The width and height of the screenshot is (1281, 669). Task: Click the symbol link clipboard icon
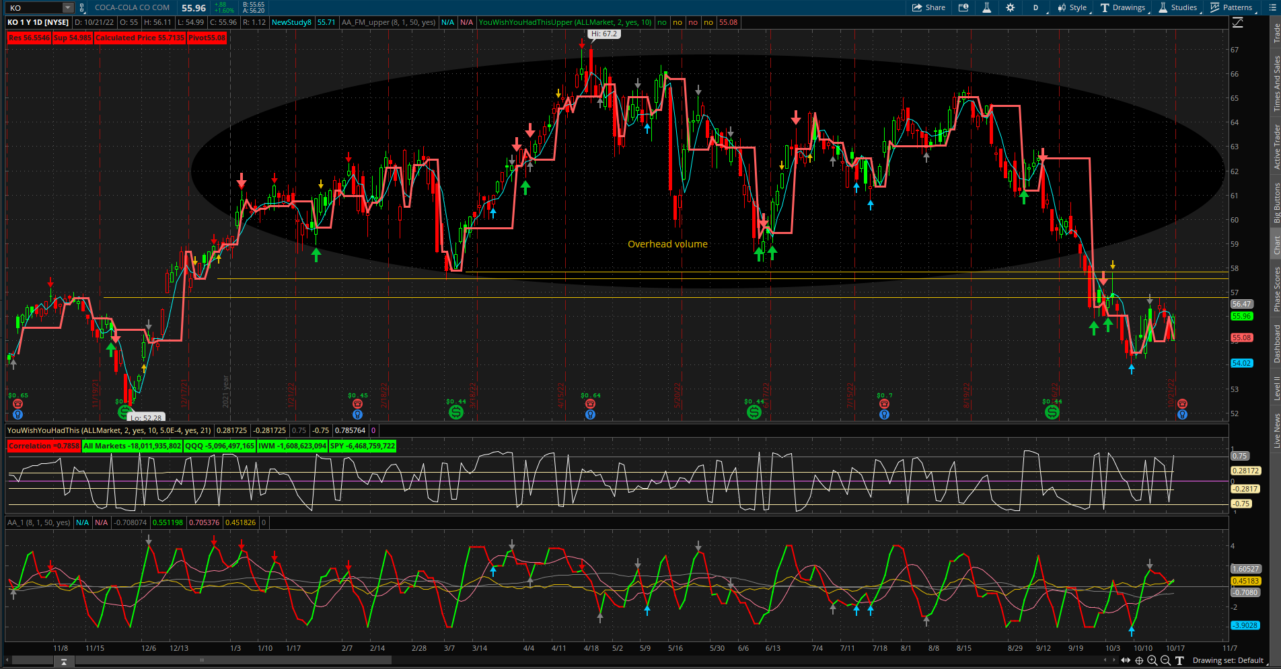click(82, 7)
